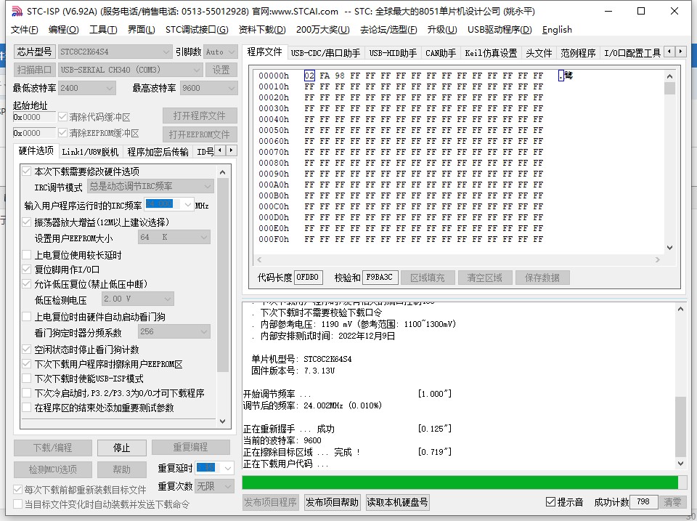Image resolution: width=697 pixels, height=521 pixels.
Task: Toggle 允许低压复位 checkbox
Action: (27, 284)
